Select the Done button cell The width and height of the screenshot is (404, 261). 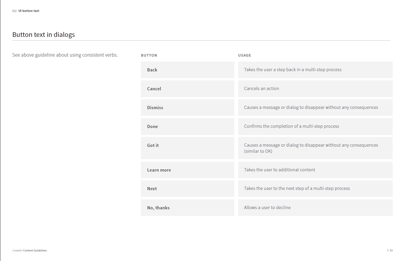pos(187,126)
